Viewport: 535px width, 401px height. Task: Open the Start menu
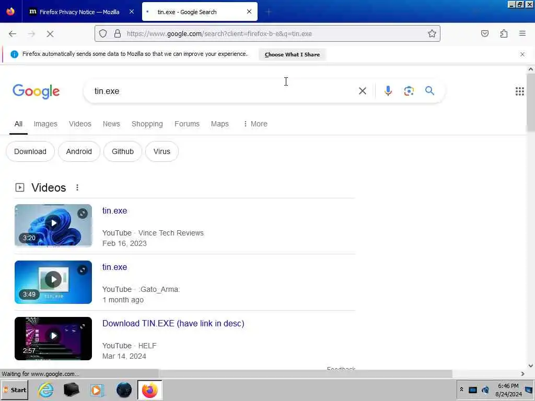[15, 390]
